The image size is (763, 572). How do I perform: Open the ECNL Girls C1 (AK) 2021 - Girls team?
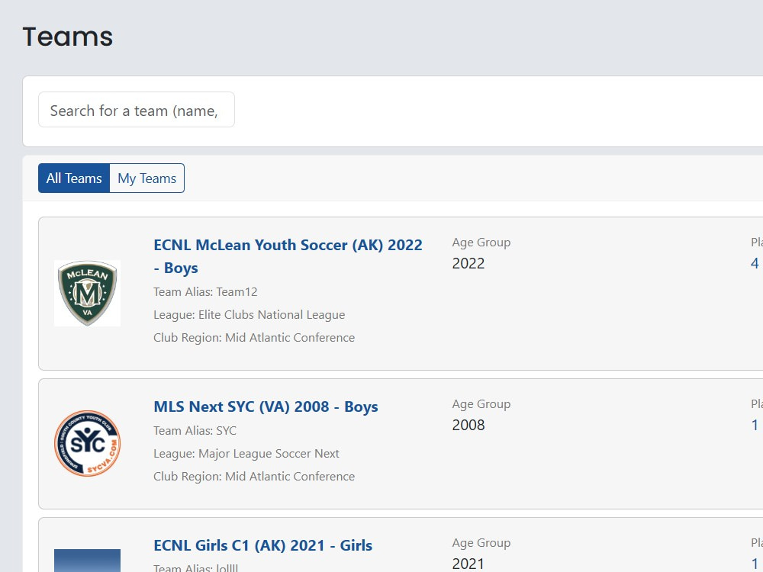262,545
